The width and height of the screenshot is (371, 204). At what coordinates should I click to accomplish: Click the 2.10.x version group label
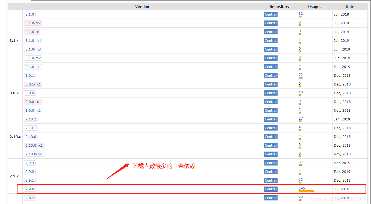[x=15, y=137]
